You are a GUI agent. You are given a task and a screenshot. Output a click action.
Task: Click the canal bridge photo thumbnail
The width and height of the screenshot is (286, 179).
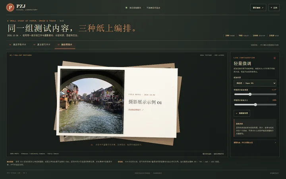coord(92,101)
